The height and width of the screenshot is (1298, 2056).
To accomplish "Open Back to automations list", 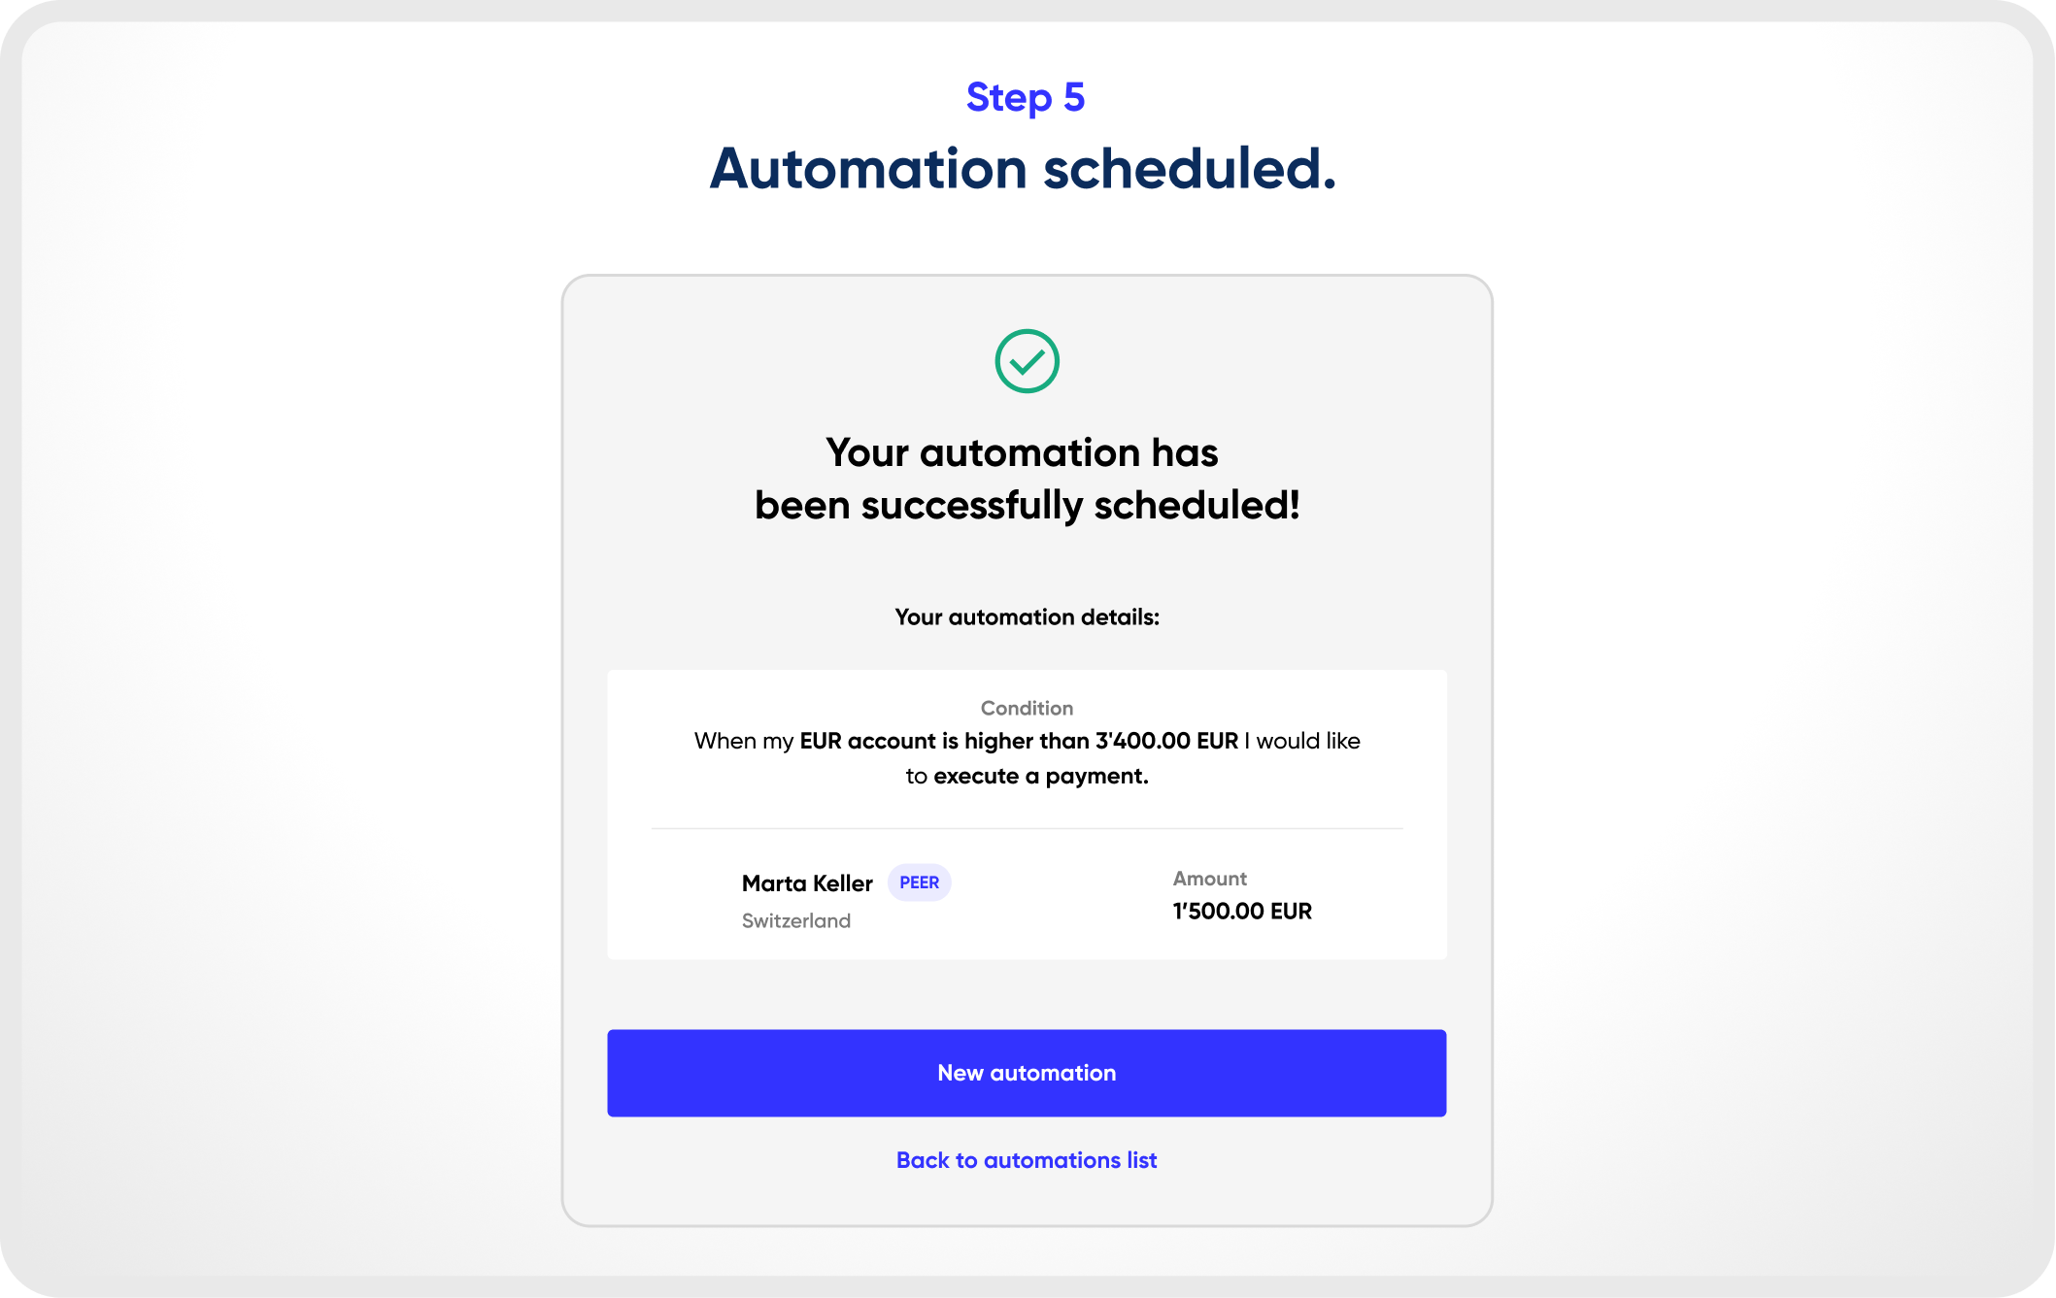I will [x=1028, y=1159].
